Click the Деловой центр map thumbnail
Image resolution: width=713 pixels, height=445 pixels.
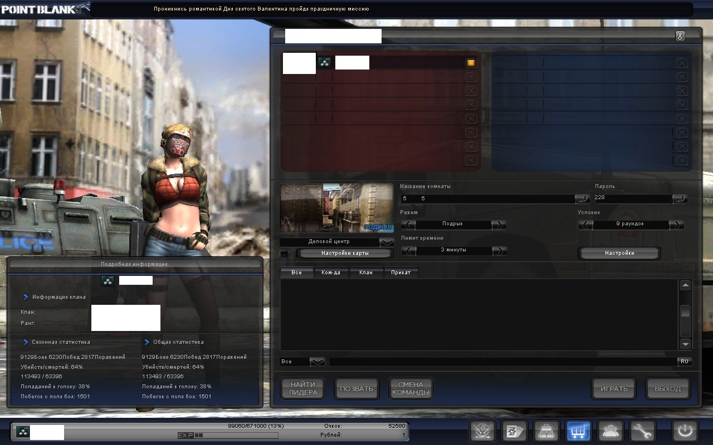pyautogui.click(x=336, y=208)
